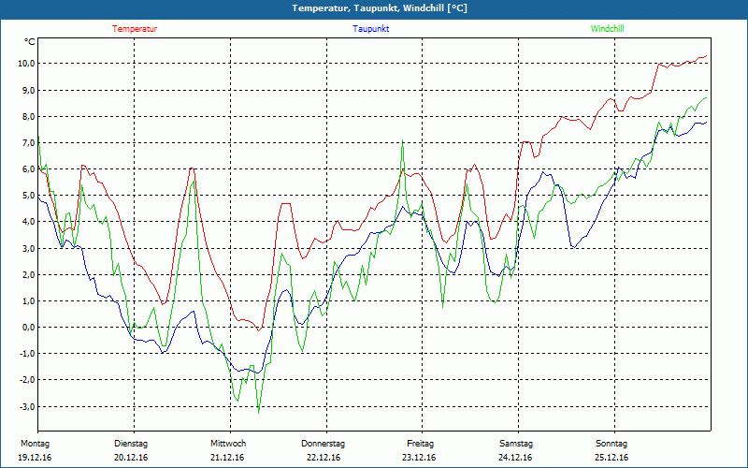Click the Donnerstag day label
The height and width of the screenshot is (468, 748).
pyautogui.click(x=323, y=444)
